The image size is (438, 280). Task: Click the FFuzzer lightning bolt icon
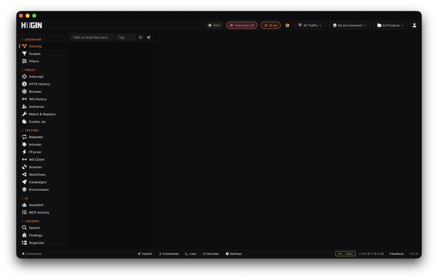click(x=24, y=152)
